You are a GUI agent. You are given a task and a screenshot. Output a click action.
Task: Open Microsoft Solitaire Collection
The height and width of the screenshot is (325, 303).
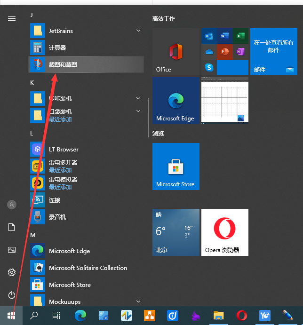(88, 268)
